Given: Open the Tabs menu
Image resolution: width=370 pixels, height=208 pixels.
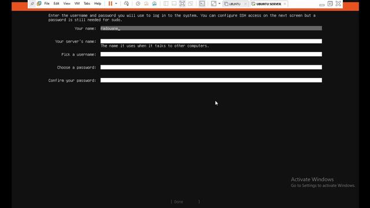Looking at the screenshot, I should (x=87, y=3).
